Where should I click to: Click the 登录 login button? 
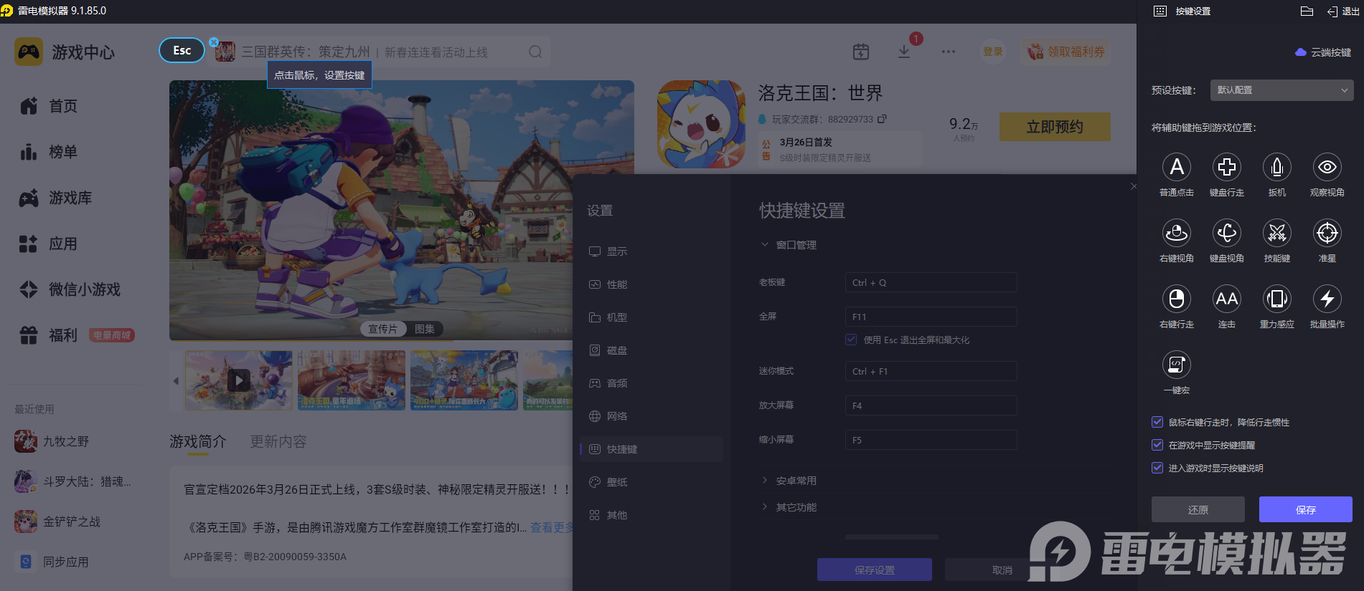993,52
